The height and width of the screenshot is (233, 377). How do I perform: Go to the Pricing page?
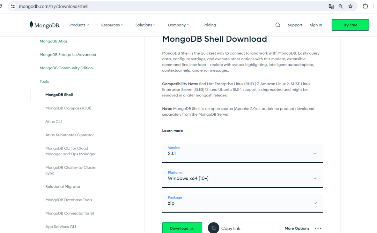210,25
